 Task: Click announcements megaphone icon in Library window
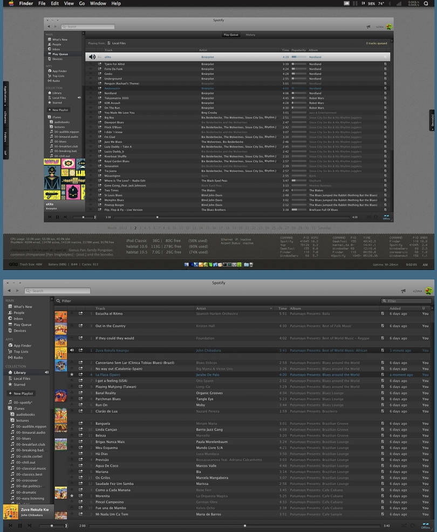pos(404,291)
